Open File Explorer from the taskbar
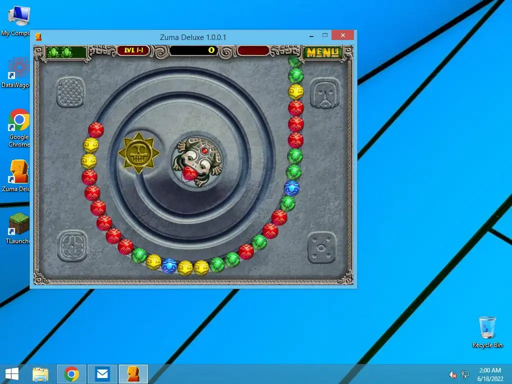Image resolution: width=512 pixels, height=384 pixels. tap(40, 374)
